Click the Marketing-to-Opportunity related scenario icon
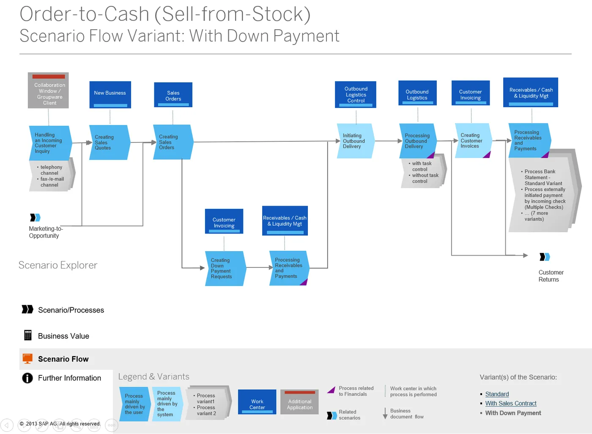This screenshot has width=592, height=434. point(36,217)
